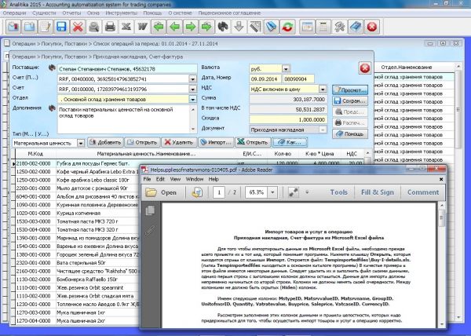Open the Материальная ценность type dropdown
The width and height of the screenshot is (471, 336).
coord(81,143)
